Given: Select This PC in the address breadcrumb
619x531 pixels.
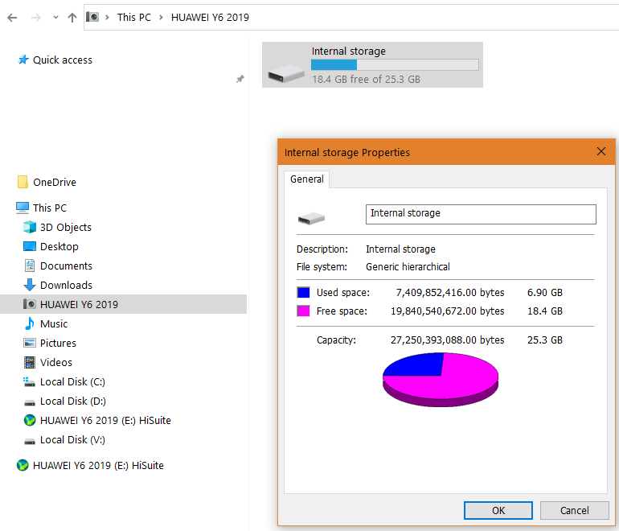Looking at the screenshot, I should click(x=133, y=18).
